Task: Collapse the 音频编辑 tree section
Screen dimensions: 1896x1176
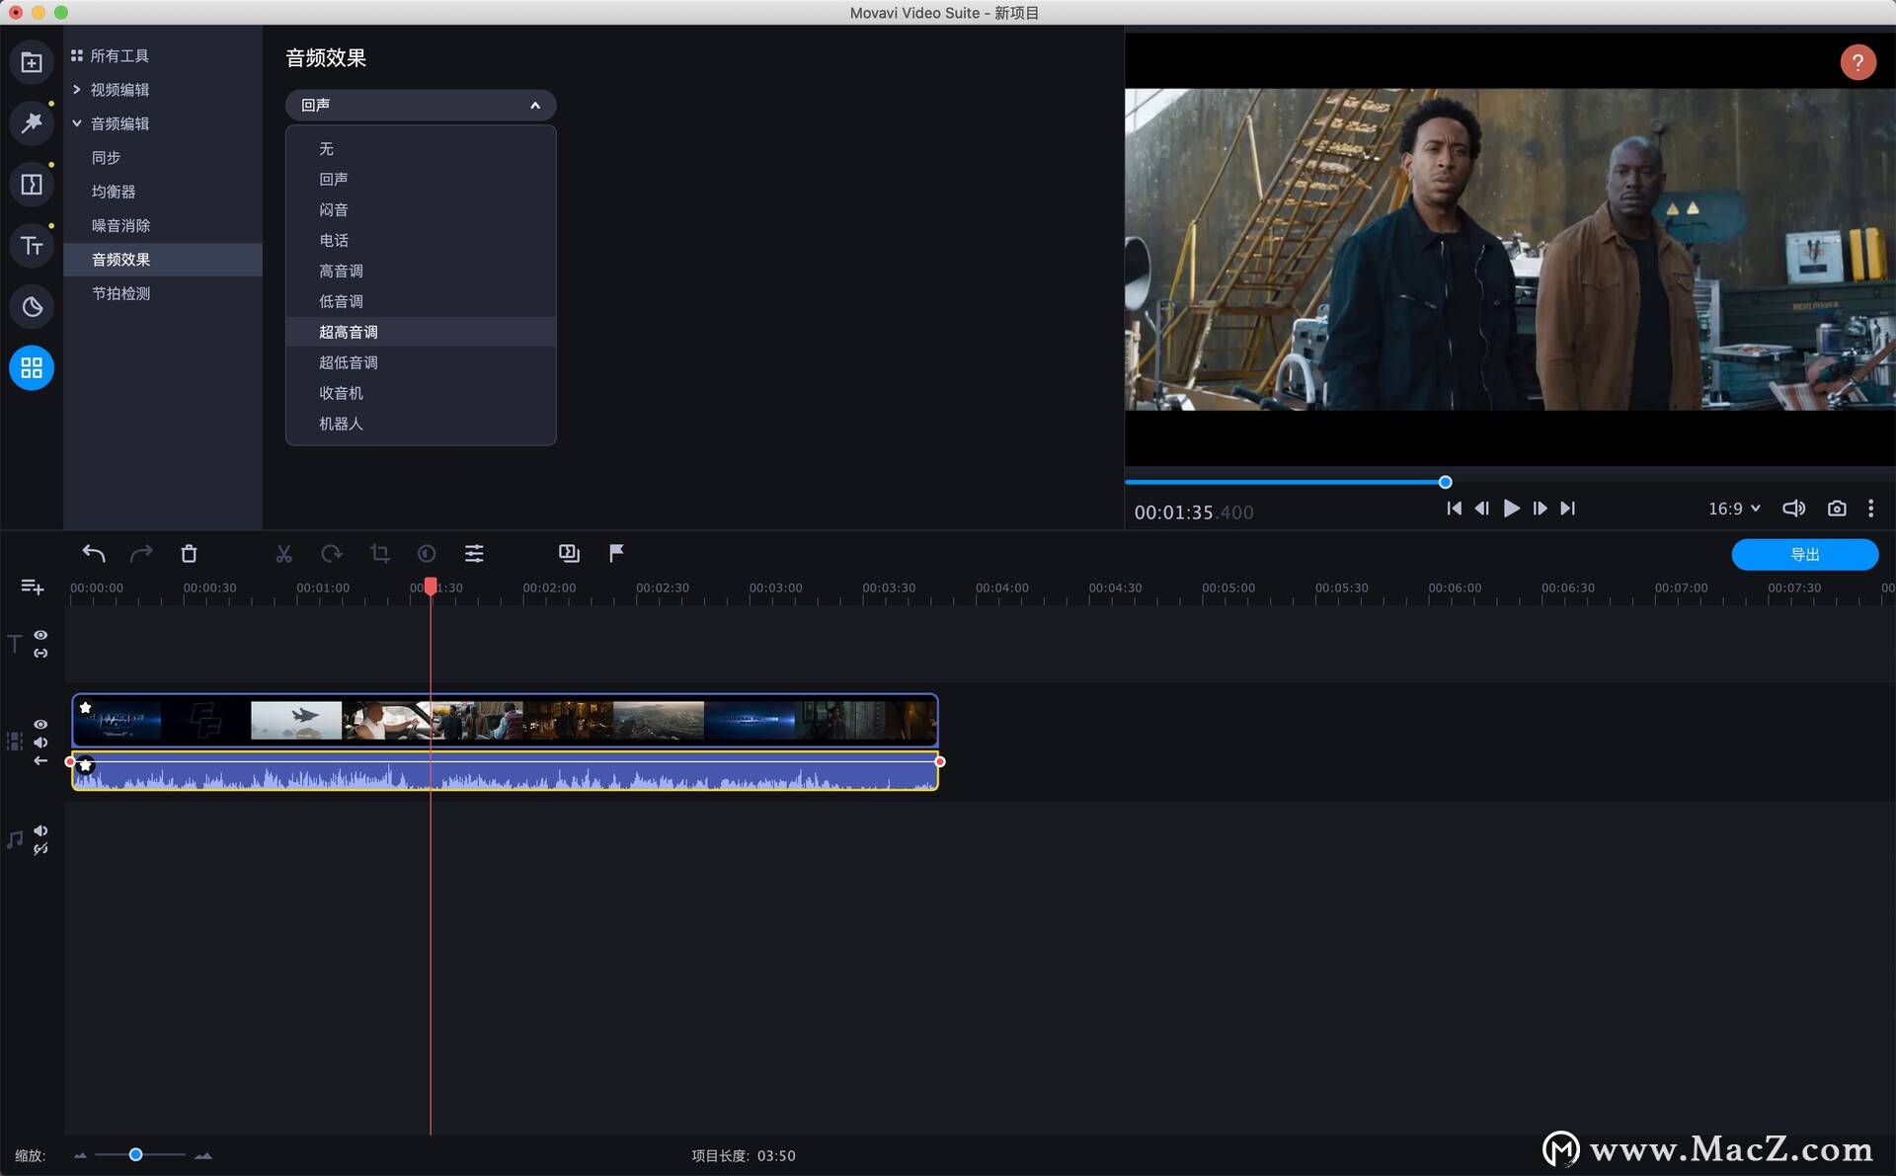Action: [76, 123]
